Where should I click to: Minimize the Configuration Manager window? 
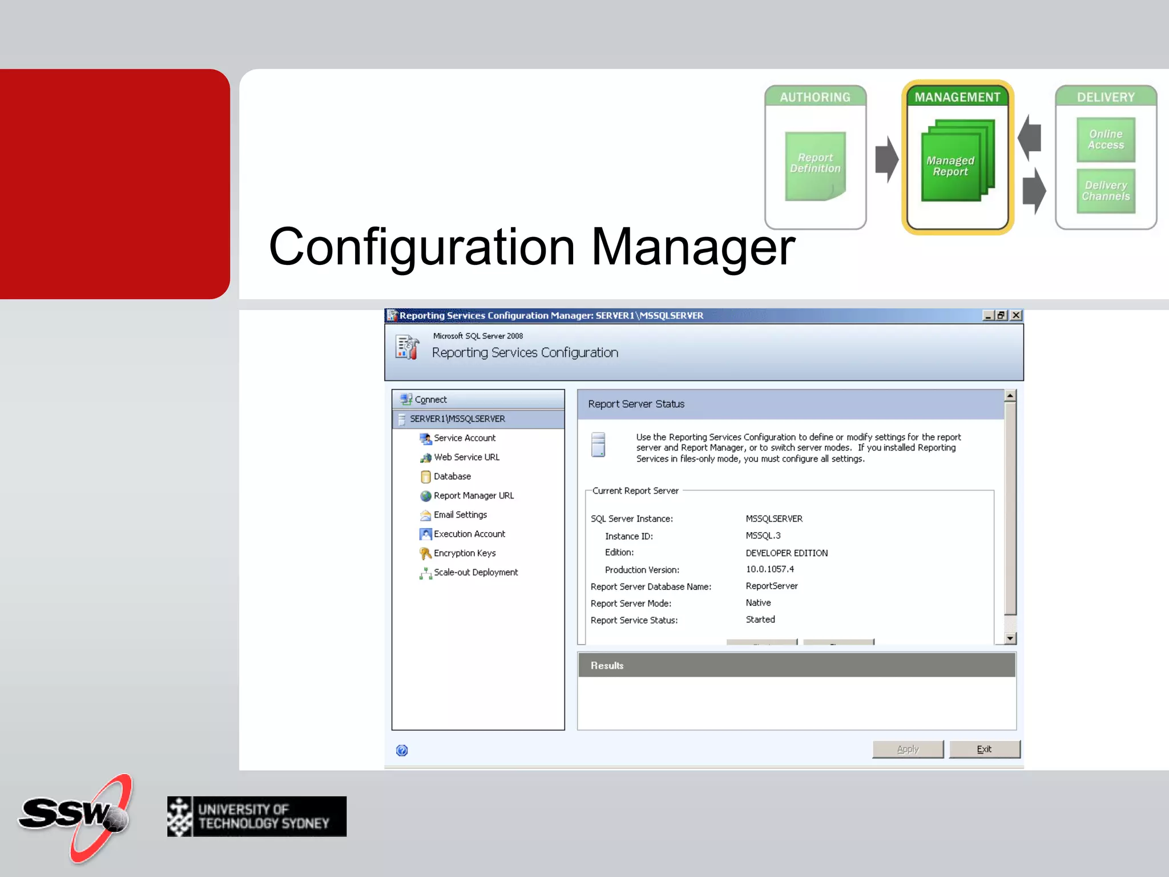[988, 315]
